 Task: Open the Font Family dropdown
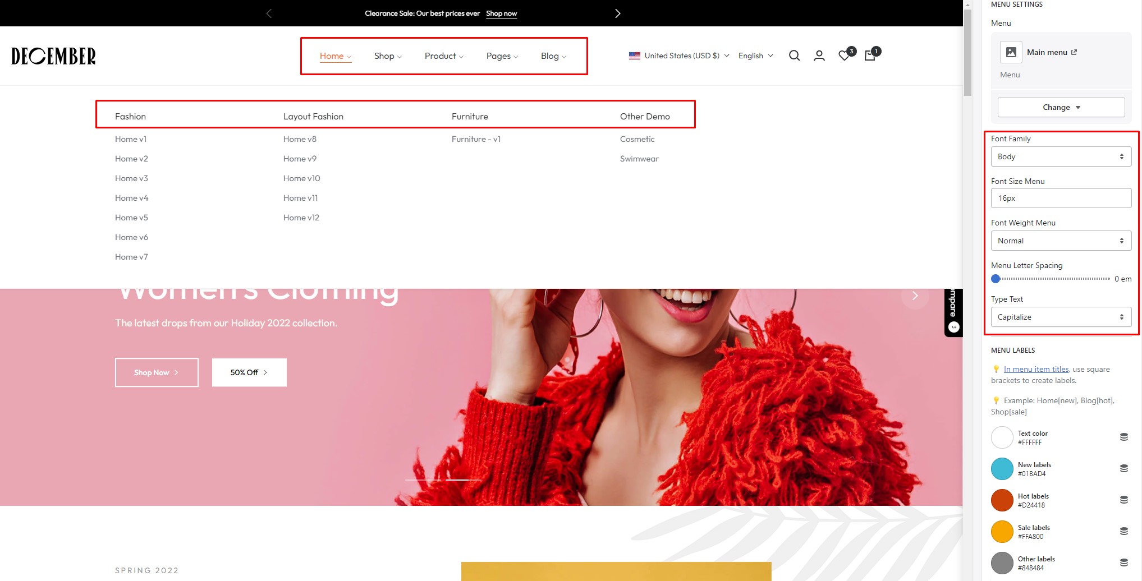click(1061, 156)
